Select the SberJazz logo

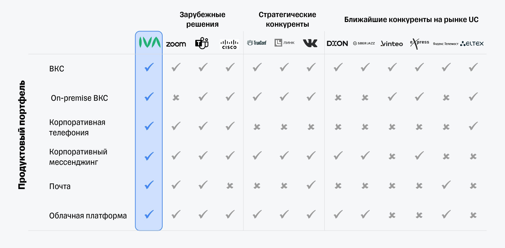click(x=364, y=43)
